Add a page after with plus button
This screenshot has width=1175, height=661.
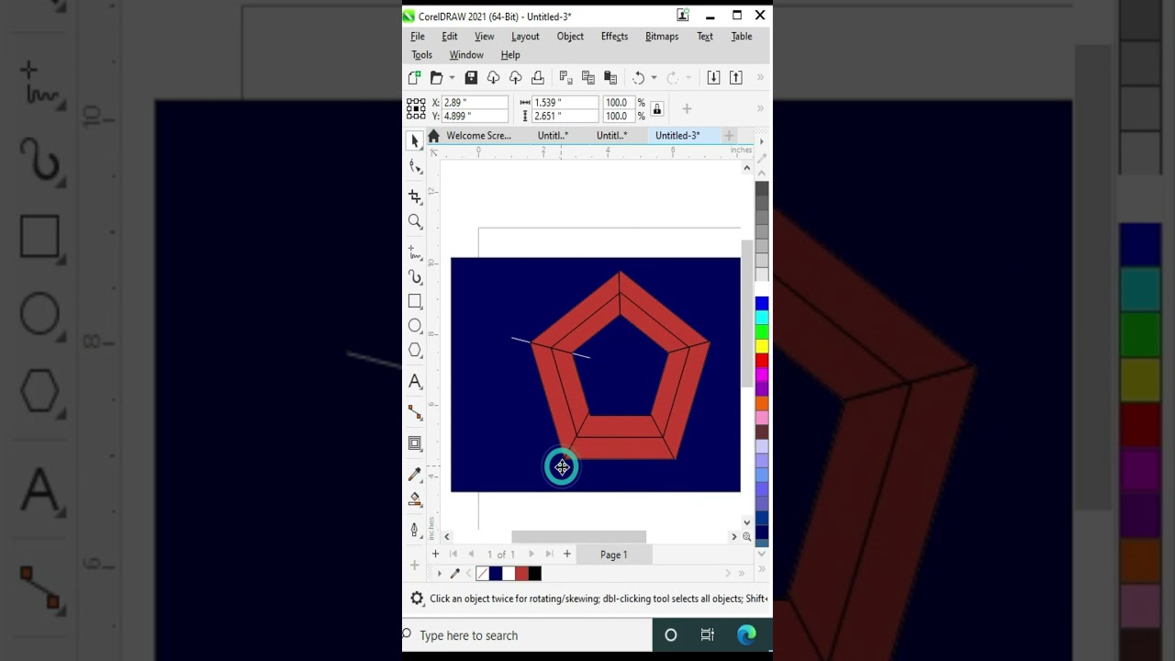click(567, 555)
